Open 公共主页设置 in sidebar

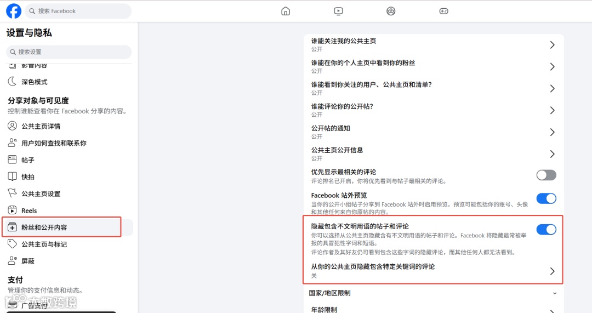coord(41,194)
